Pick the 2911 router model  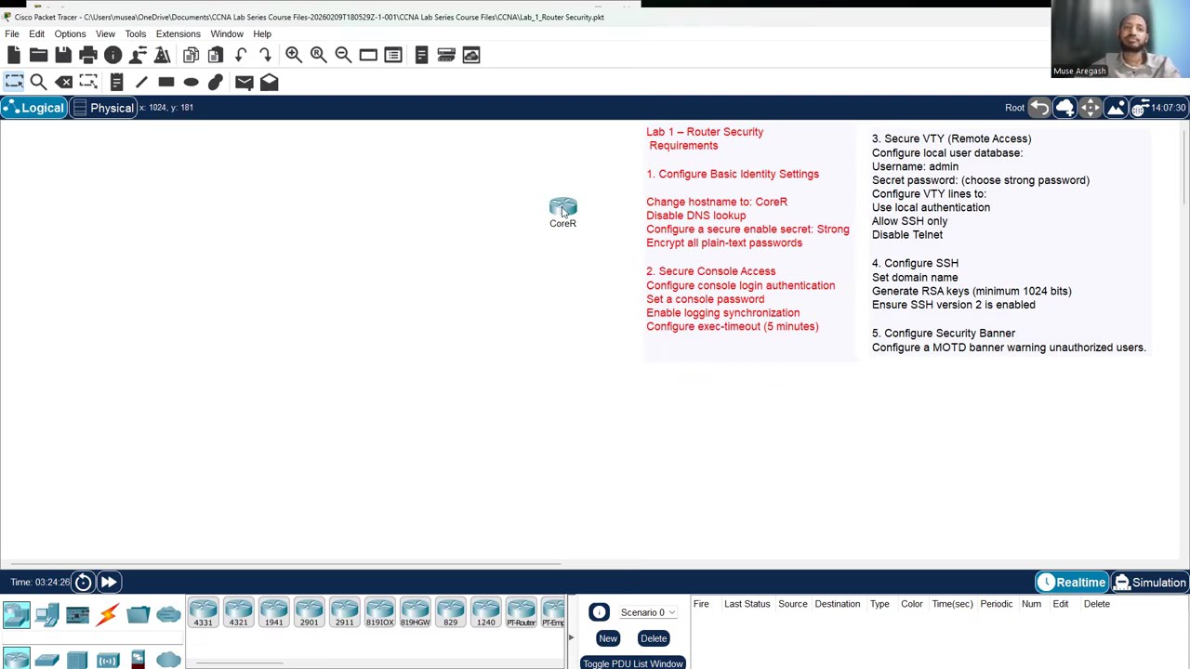[344, 613]
